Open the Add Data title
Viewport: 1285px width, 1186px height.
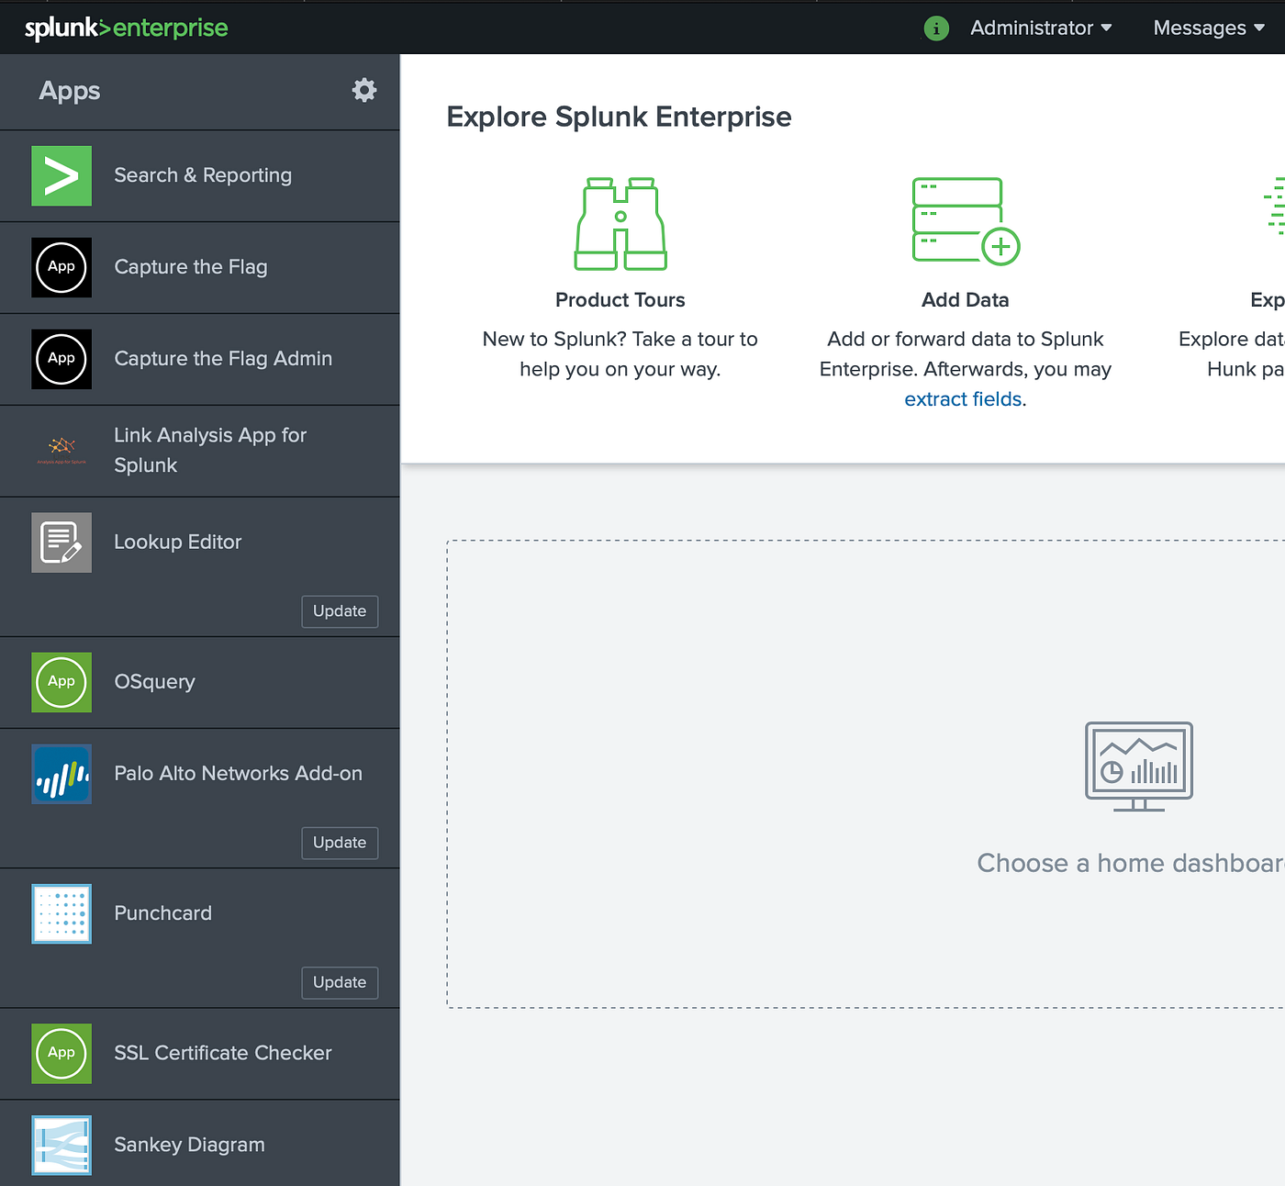click(966, 300)
